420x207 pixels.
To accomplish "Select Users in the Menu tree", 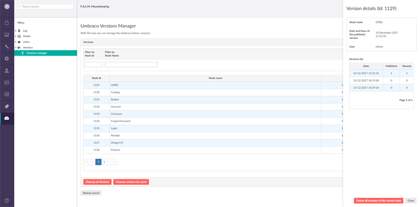I will click(x=26, y=42).
